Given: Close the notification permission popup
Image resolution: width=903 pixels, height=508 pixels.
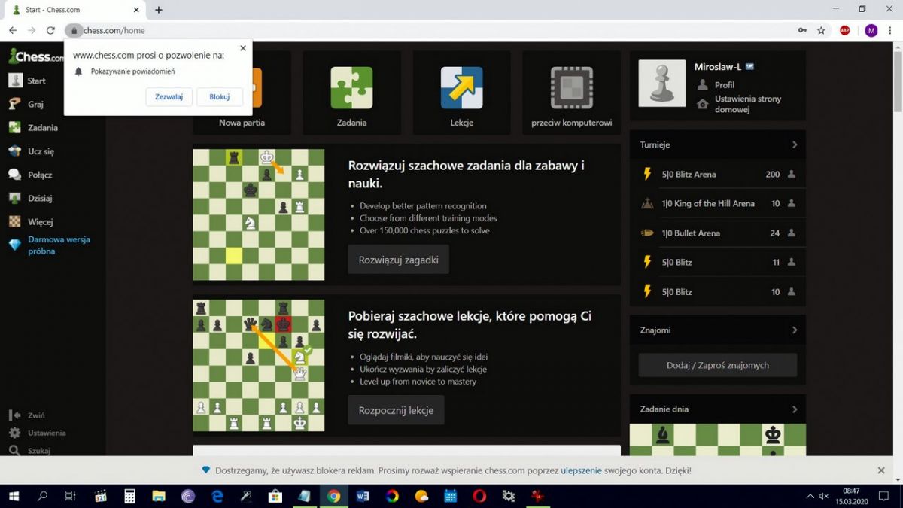Looking at the screenshot, I should coord(242,48).
